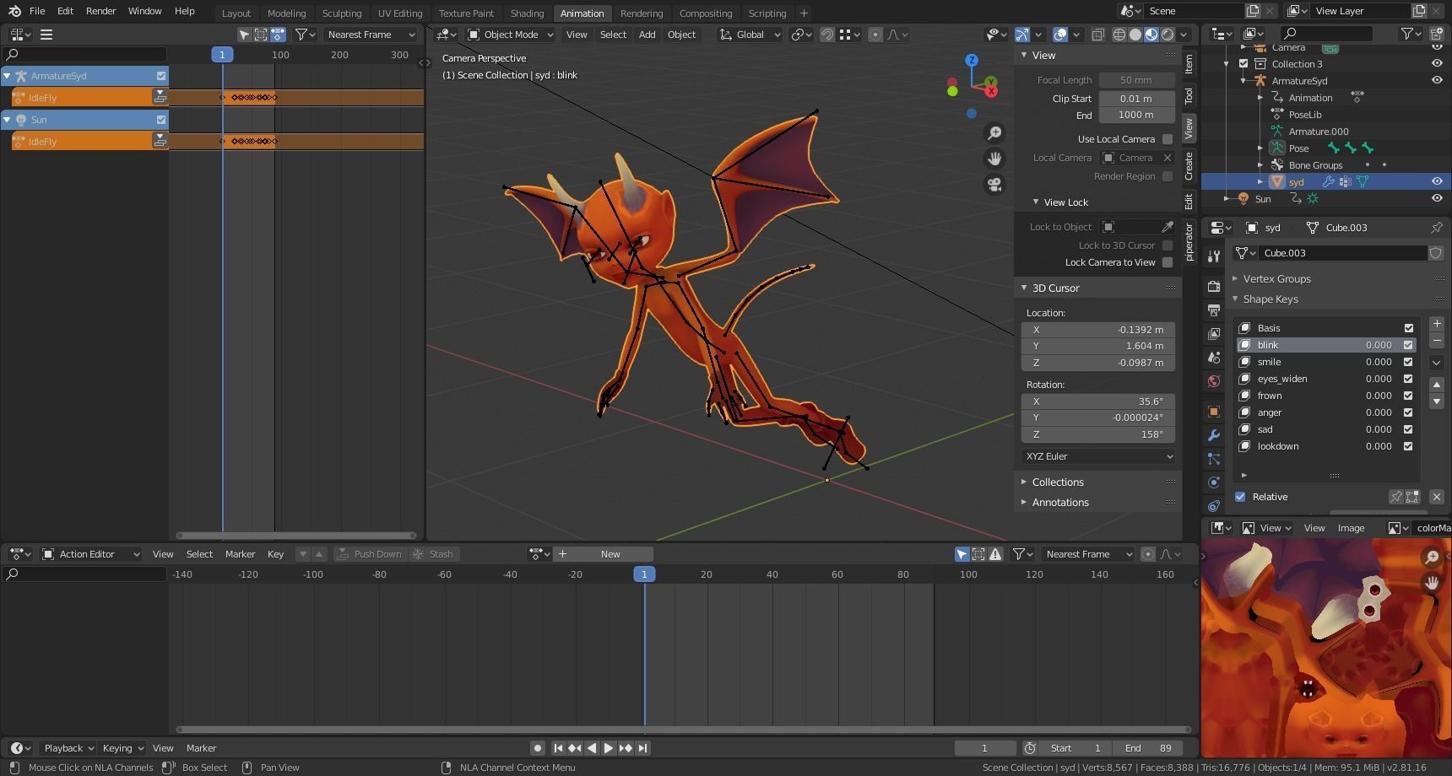Open the Render menu
1452x776 pixels.
pos(100,11)
